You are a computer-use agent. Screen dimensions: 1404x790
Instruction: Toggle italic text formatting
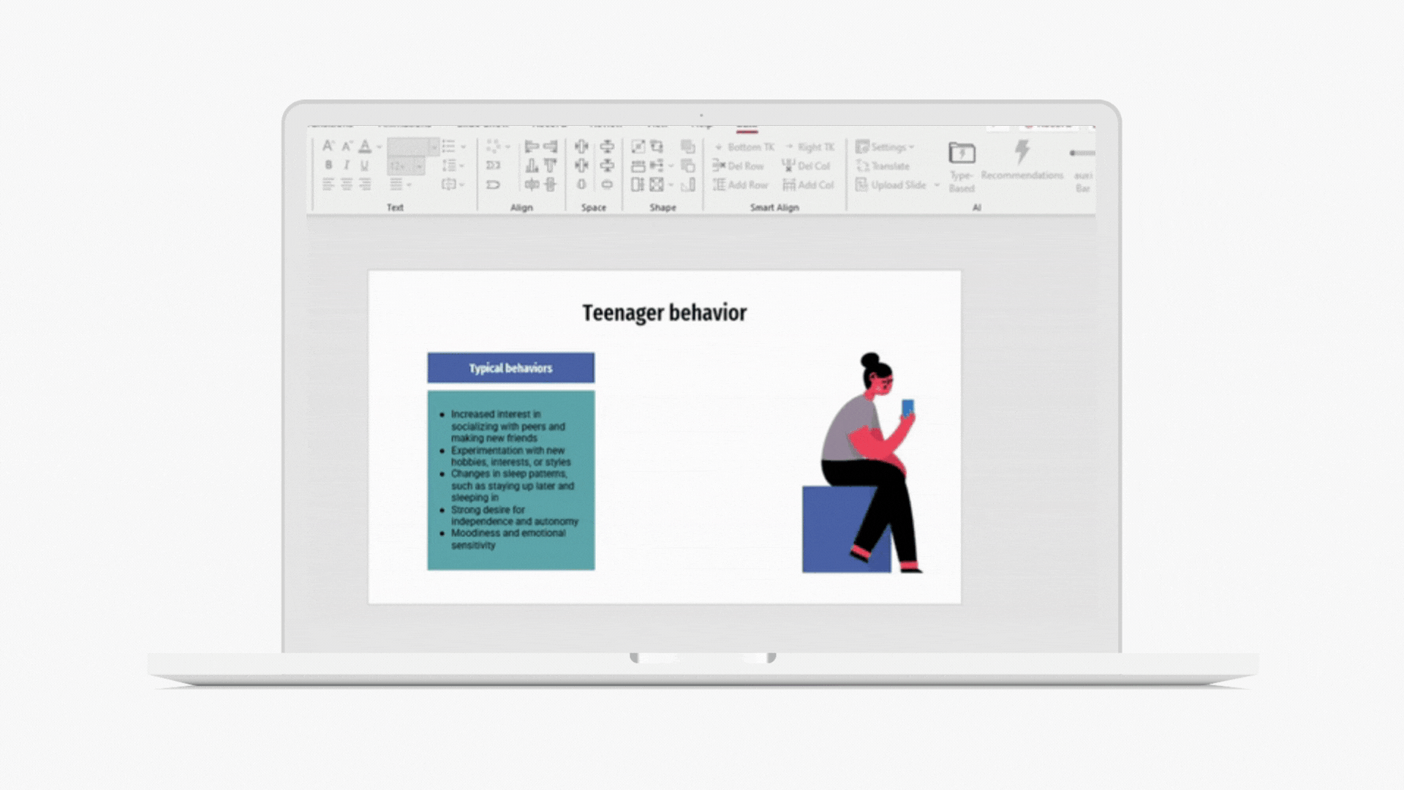[x=346, y=165]
